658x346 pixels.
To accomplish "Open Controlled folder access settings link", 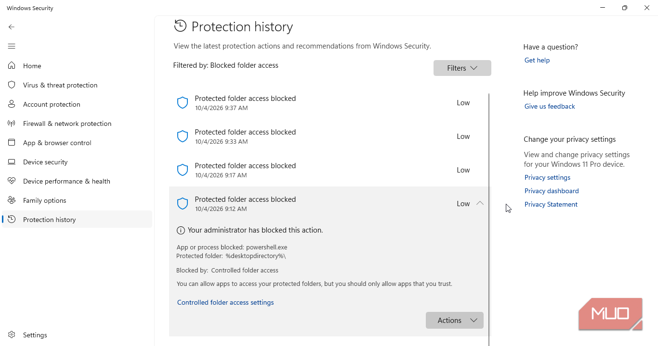I will tap(225, 302).
